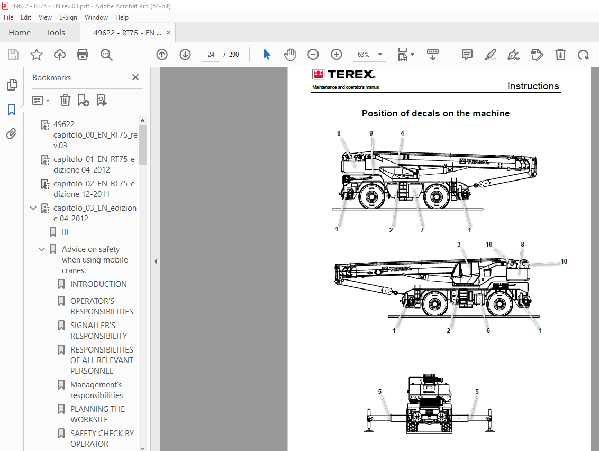Open the page thumbnails panel

click(12, 85)
